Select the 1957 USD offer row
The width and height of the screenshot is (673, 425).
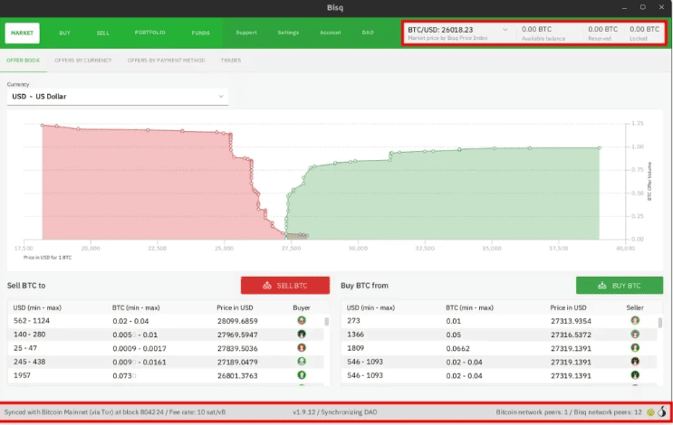pyautogui.click(x=166, y=375)
